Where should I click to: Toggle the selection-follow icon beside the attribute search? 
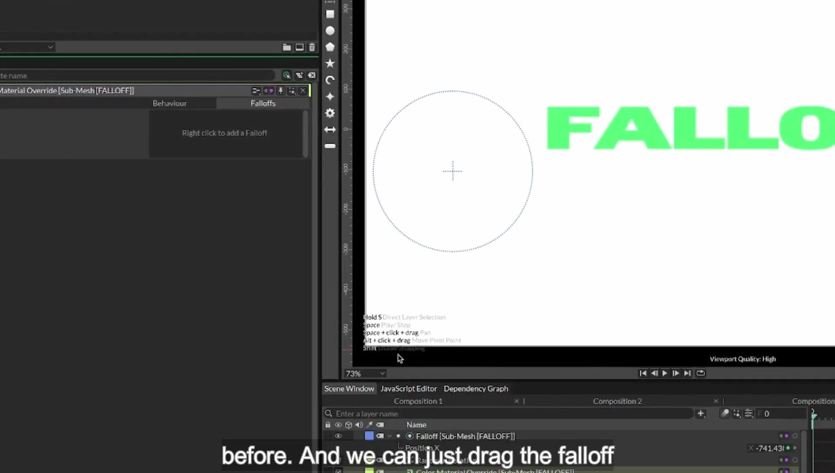(x=287, y=75)
